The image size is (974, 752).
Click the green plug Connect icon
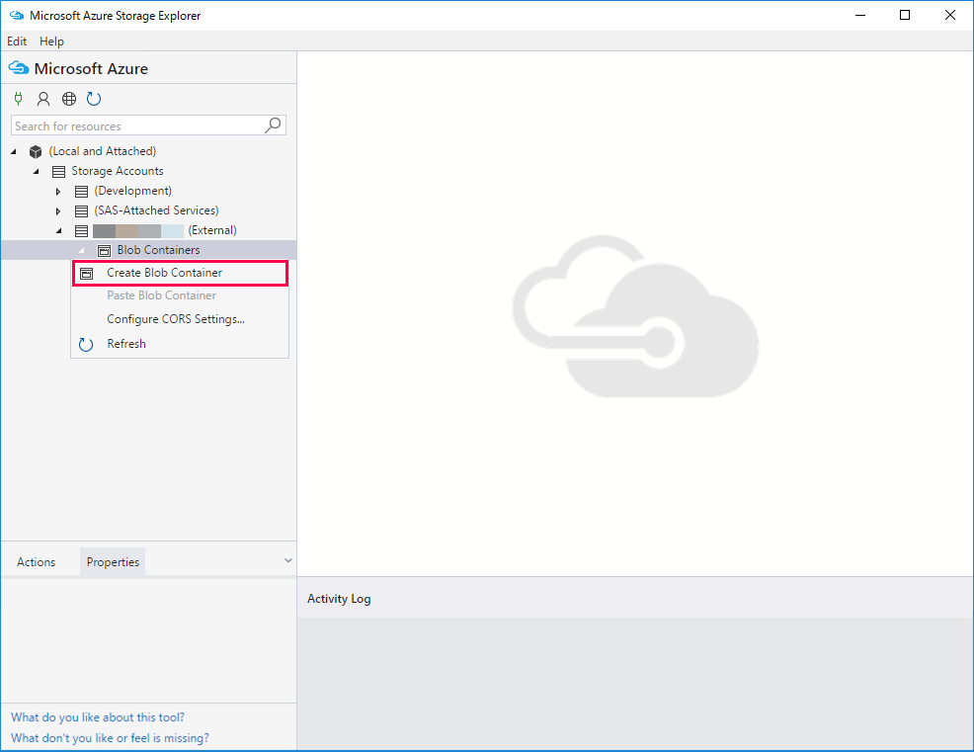(x=19, y=98)
